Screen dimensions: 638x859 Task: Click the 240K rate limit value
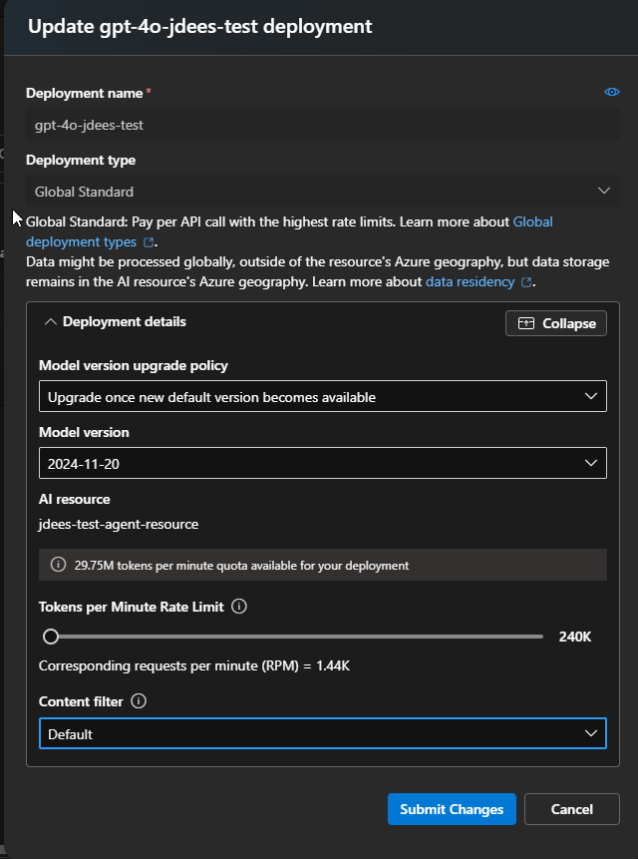(x=575, y=637)
